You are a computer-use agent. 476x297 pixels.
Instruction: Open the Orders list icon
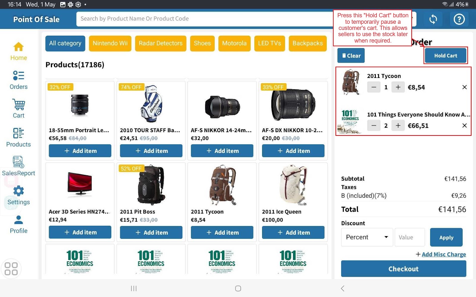[x=18, y=76]
